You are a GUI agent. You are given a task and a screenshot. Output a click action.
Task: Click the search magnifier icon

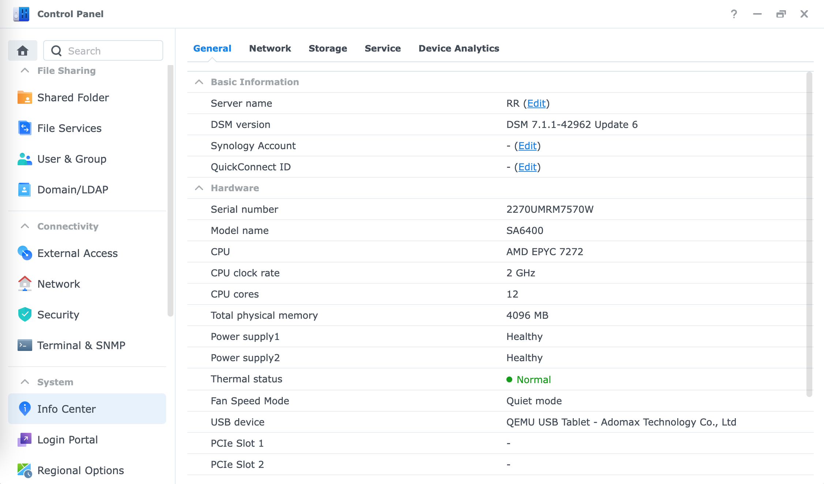click(x=56, y=51)
